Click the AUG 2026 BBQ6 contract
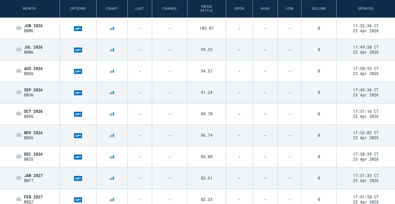Screen dimensions: 395x204 (33, 71)
